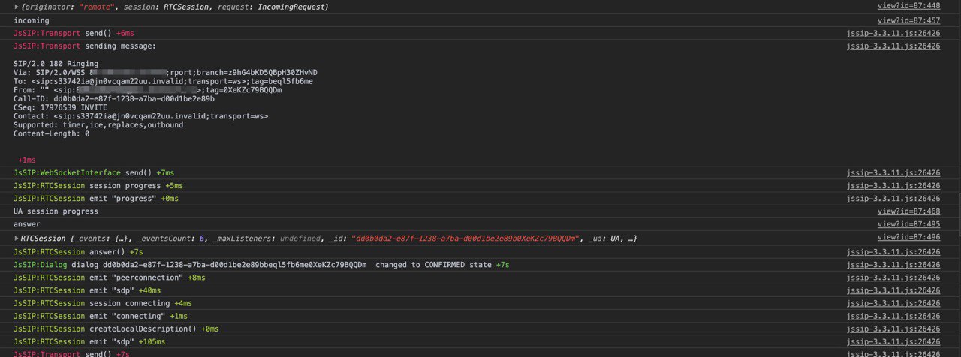
Task: Open source link view?id=87:468
Action: pos(908,211)
